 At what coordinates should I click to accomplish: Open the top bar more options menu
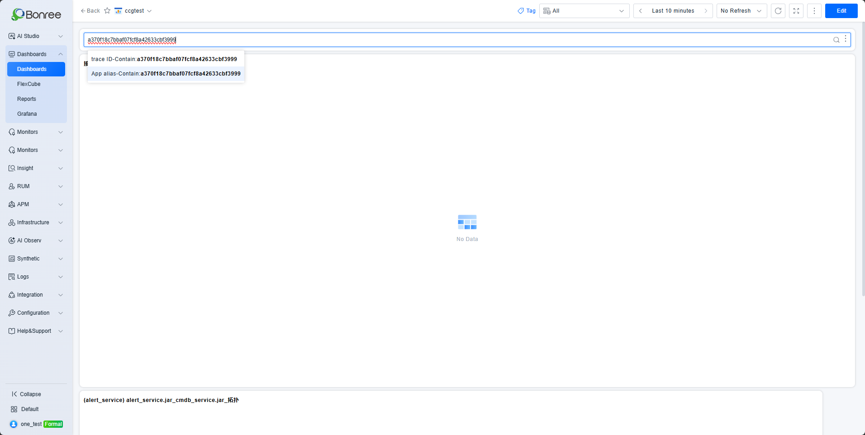(x=814, y=11)
